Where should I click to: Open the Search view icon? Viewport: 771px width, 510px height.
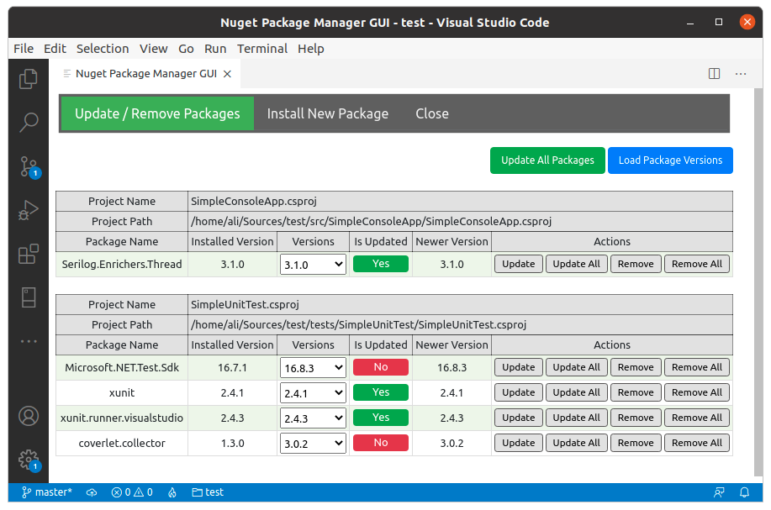coord(29,123)
